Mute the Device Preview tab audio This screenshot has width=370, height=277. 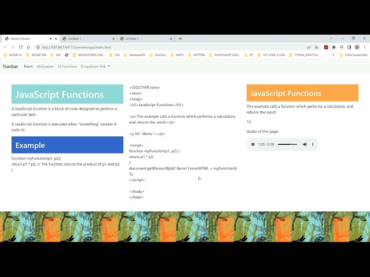50,39
